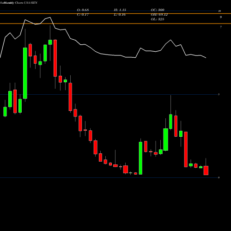Select the tall green candle crossing the 5 line
The width and height of the screenshot is (231, 231).
[x=25, y=73]
